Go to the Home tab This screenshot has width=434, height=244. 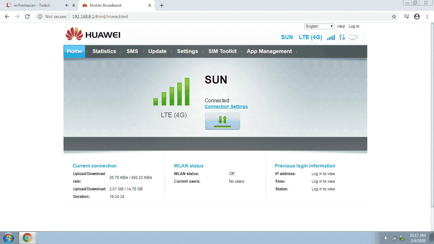pos(74,51)
